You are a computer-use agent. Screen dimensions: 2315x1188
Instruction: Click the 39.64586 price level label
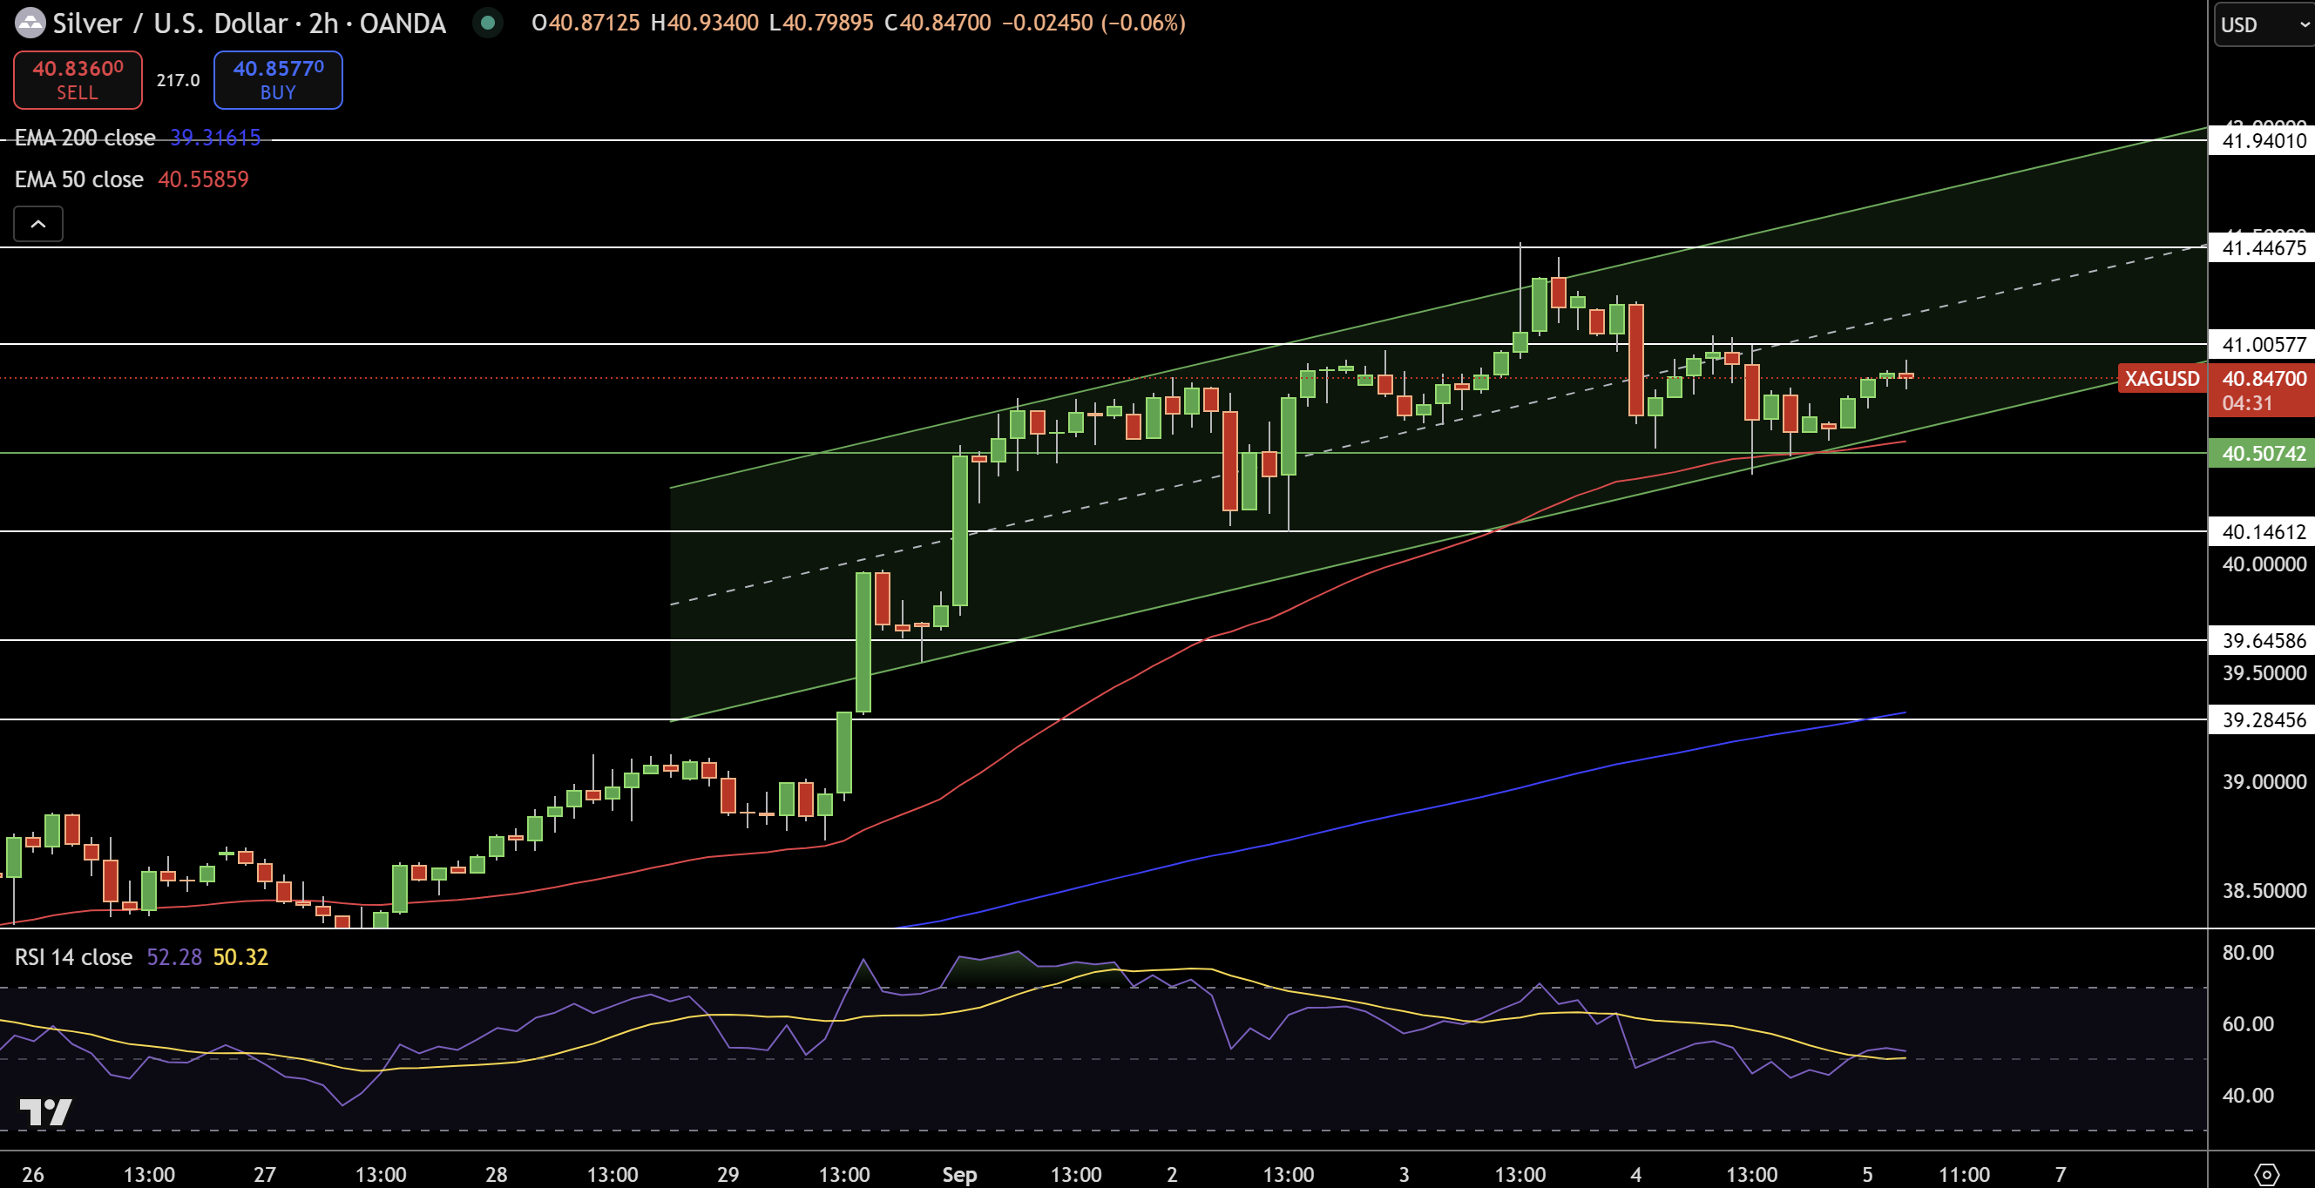2263,641
